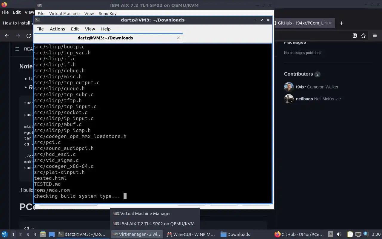Viewport: 382px width, 239px height.
Task: Click the removable media eject tray icon
Action: coord(331,235)
